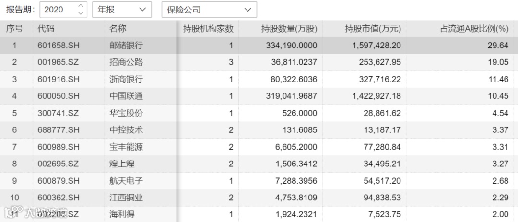Click holding quantity 6,605.2000

click(x=296, y=147)
